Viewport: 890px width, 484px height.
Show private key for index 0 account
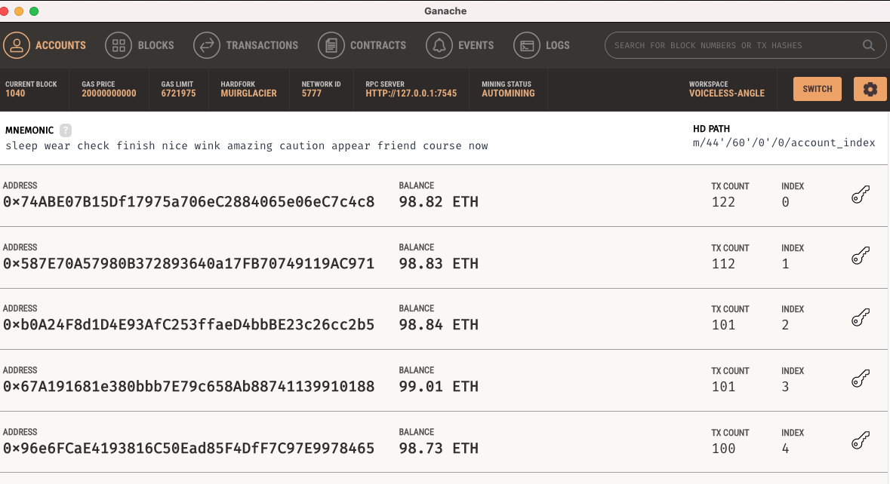pos(861,195)
